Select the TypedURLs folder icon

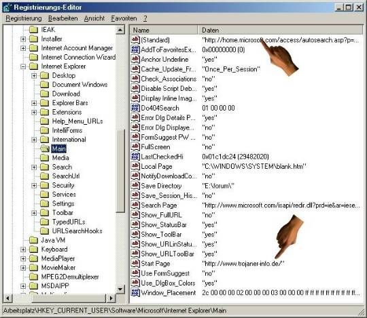(44, 222)
